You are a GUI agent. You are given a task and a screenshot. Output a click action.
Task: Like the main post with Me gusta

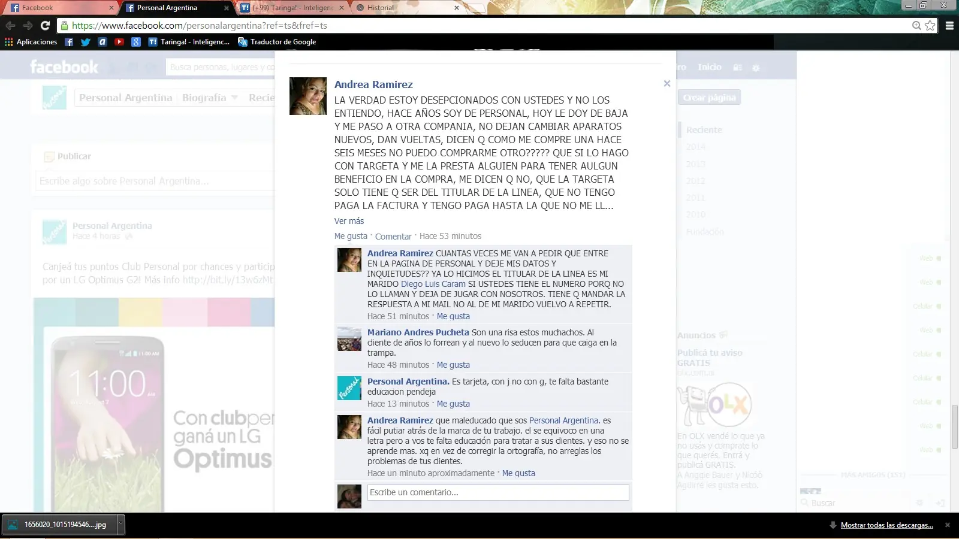351,236
